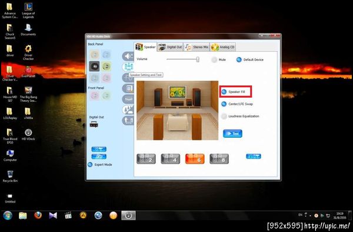
Task: Open the LOLReplay desktop folder
Action: [10, 114]
